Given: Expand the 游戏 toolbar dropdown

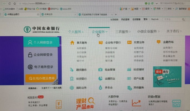Looking at the screenshot, I should (173, 9).
